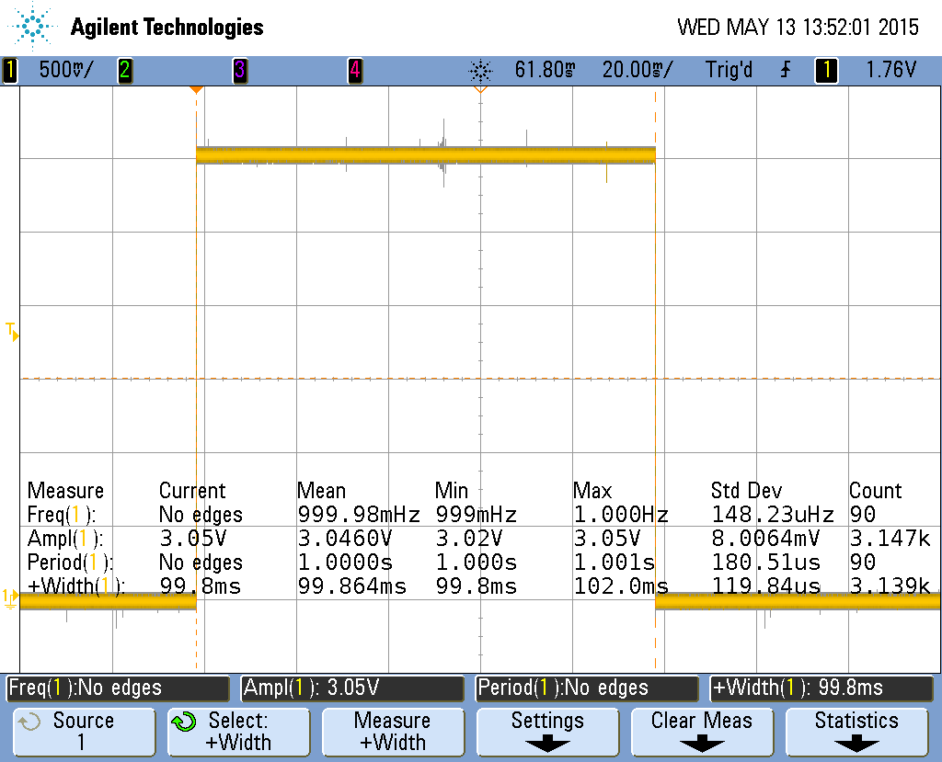Click the 500mV/ channel 1 scale
942x762 pixels.
[66, 70]
